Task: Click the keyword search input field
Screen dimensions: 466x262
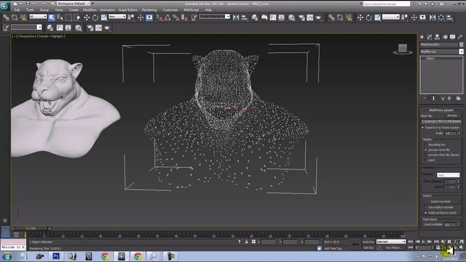Action: [x=386, y=4]
